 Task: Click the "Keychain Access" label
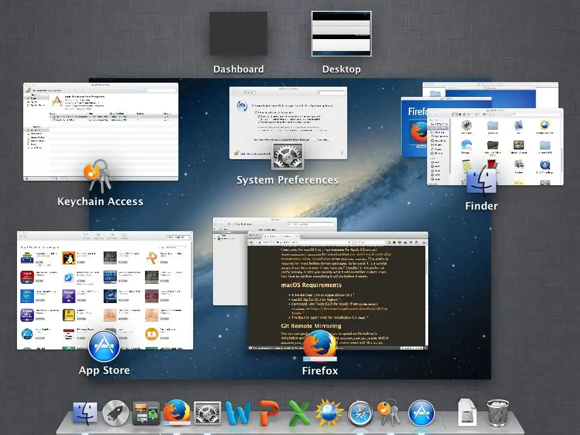100,202
